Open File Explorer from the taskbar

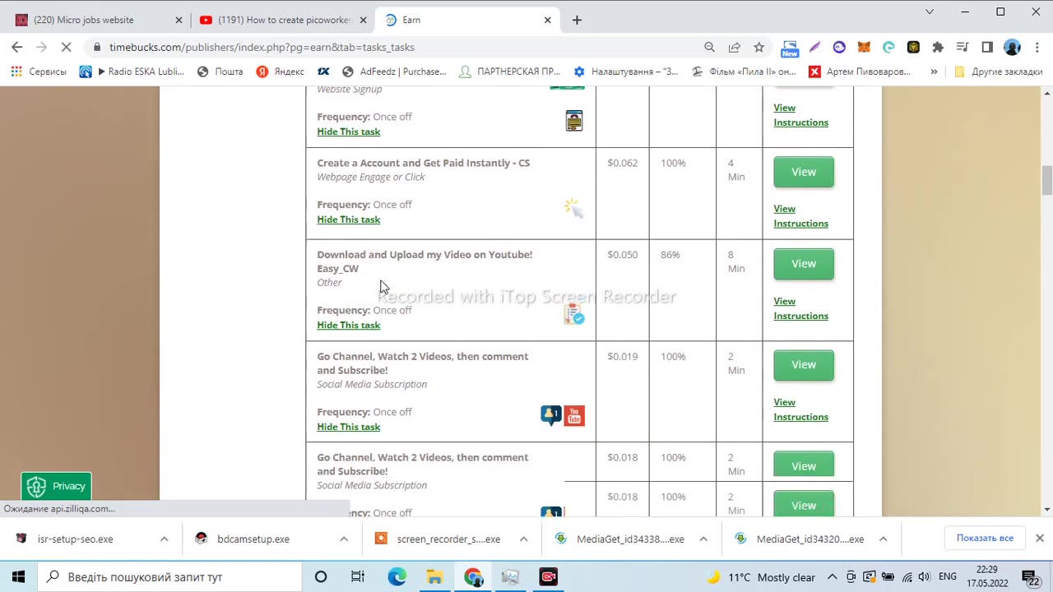coord(434,577)
